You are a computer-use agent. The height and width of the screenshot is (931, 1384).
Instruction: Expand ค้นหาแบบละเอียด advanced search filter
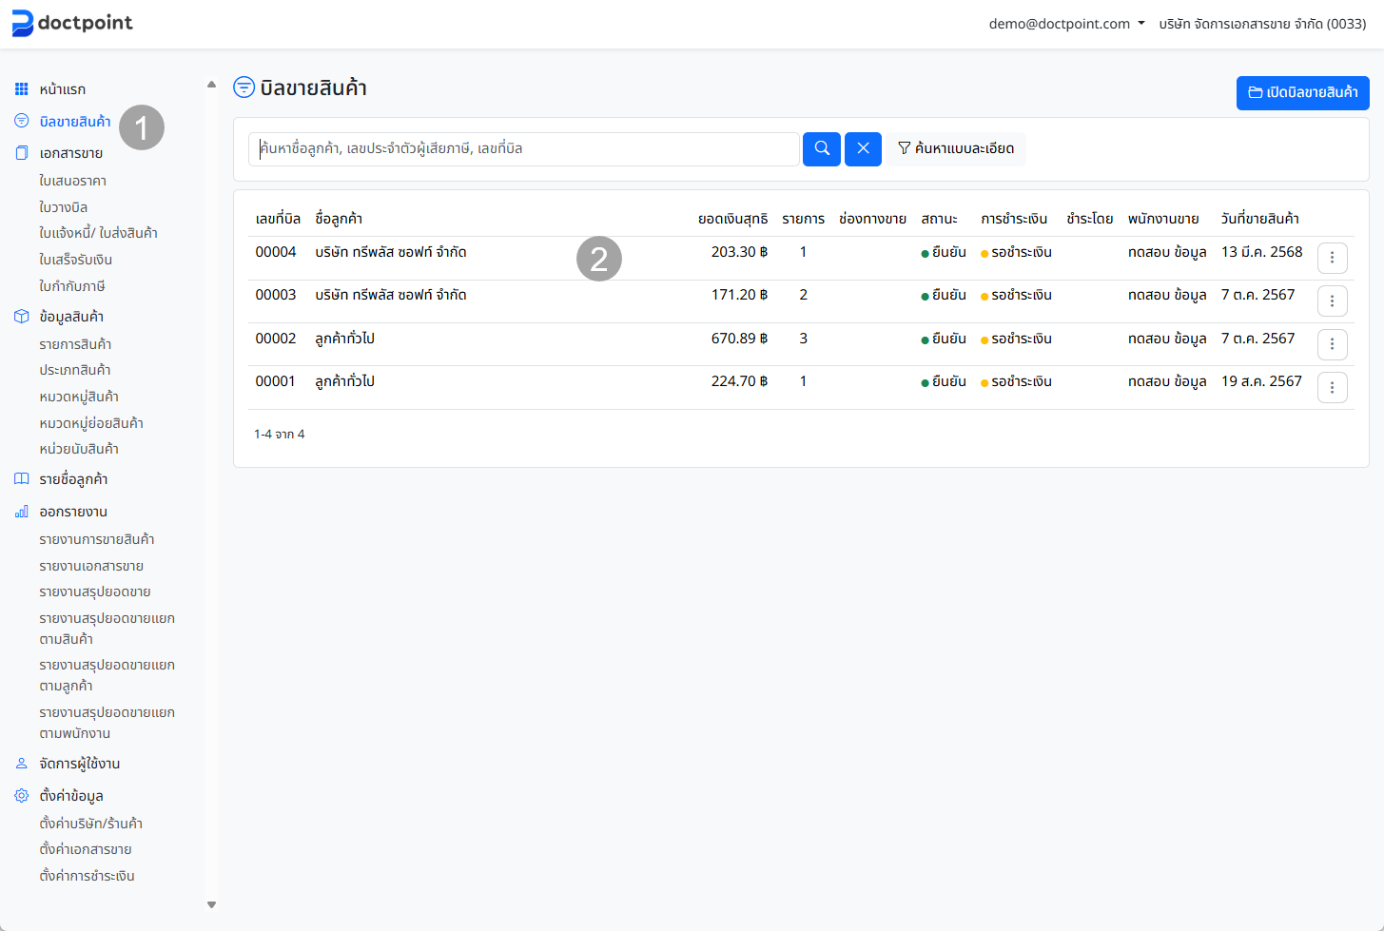tap(956, 148)
